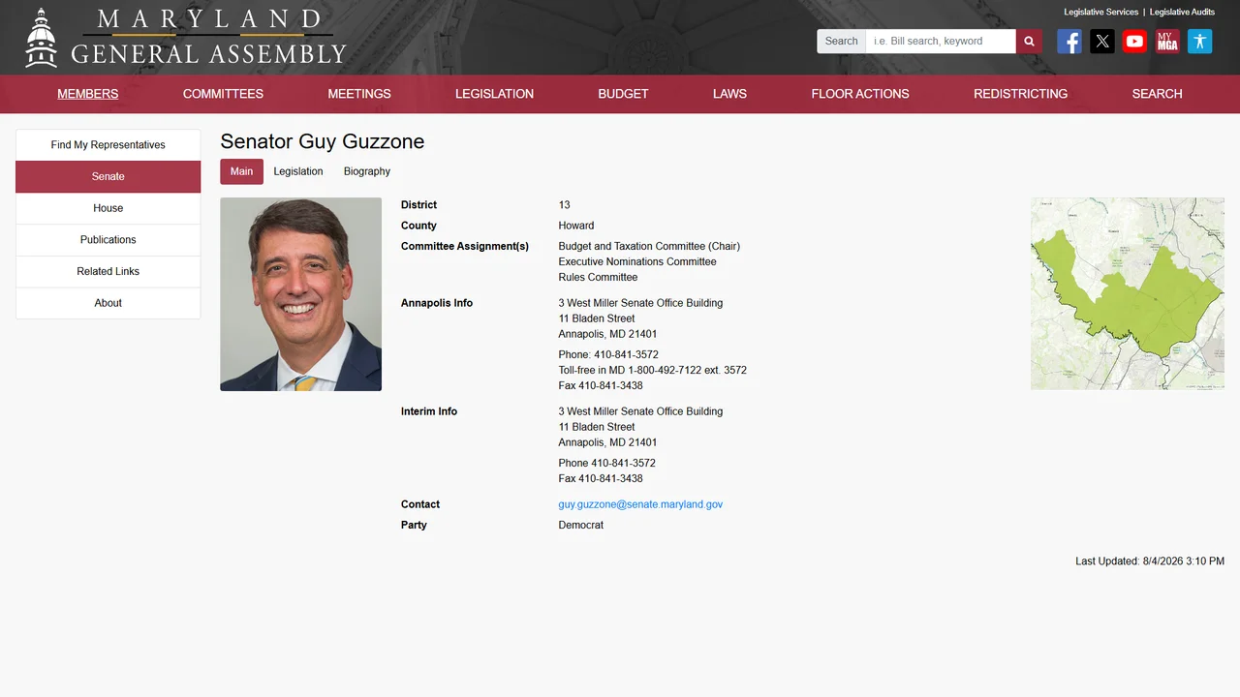Select House in the sidebar
Screen dimensions: 1240x697
click(x=108, y=208)
